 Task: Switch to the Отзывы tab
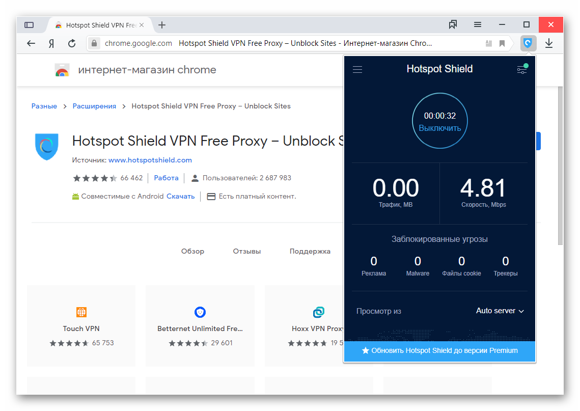point(246,251)
